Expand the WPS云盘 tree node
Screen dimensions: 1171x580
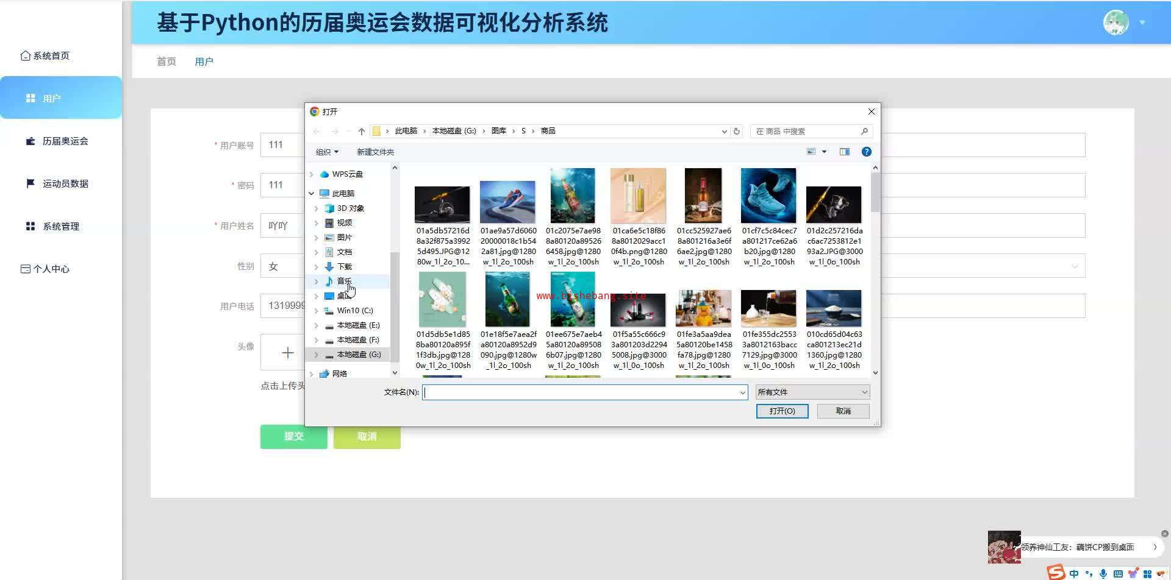312,174
